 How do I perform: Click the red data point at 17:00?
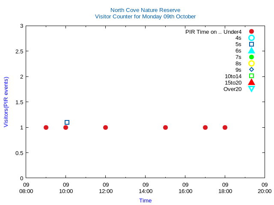205,127
